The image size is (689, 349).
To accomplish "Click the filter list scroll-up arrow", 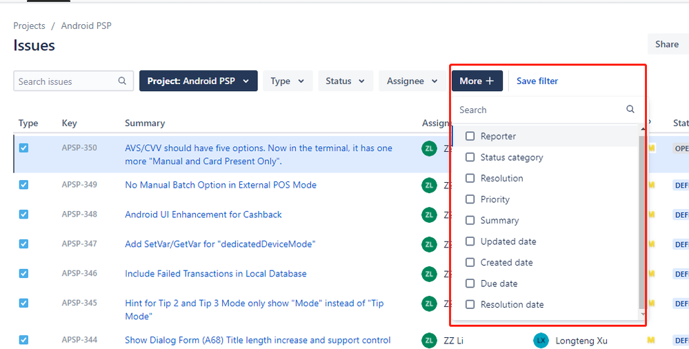I will tap(643, 129).
